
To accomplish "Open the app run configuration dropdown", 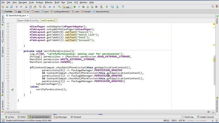I will click(x=67, y=7).
